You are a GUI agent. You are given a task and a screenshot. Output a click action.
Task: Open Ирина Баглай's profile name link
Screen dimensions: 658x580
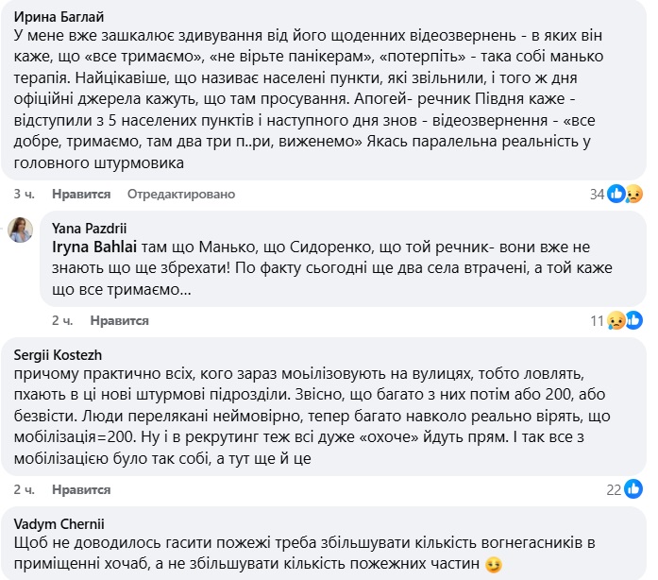[x=60, y=16]
